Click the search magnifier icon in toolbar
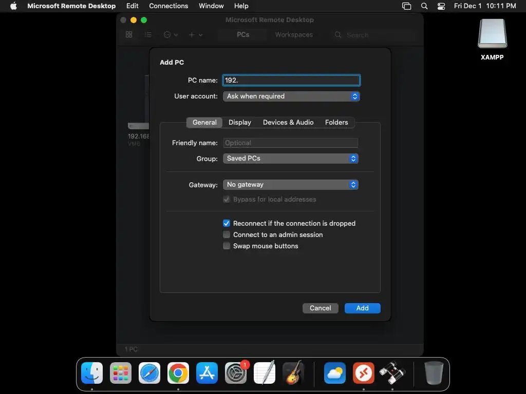The height and width of the screenshot is (394, 526). click(338, 34)
